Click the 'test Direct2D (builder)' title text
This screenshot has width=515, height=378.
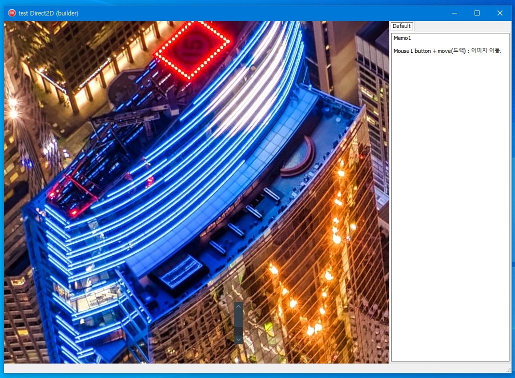coord(48,13)
